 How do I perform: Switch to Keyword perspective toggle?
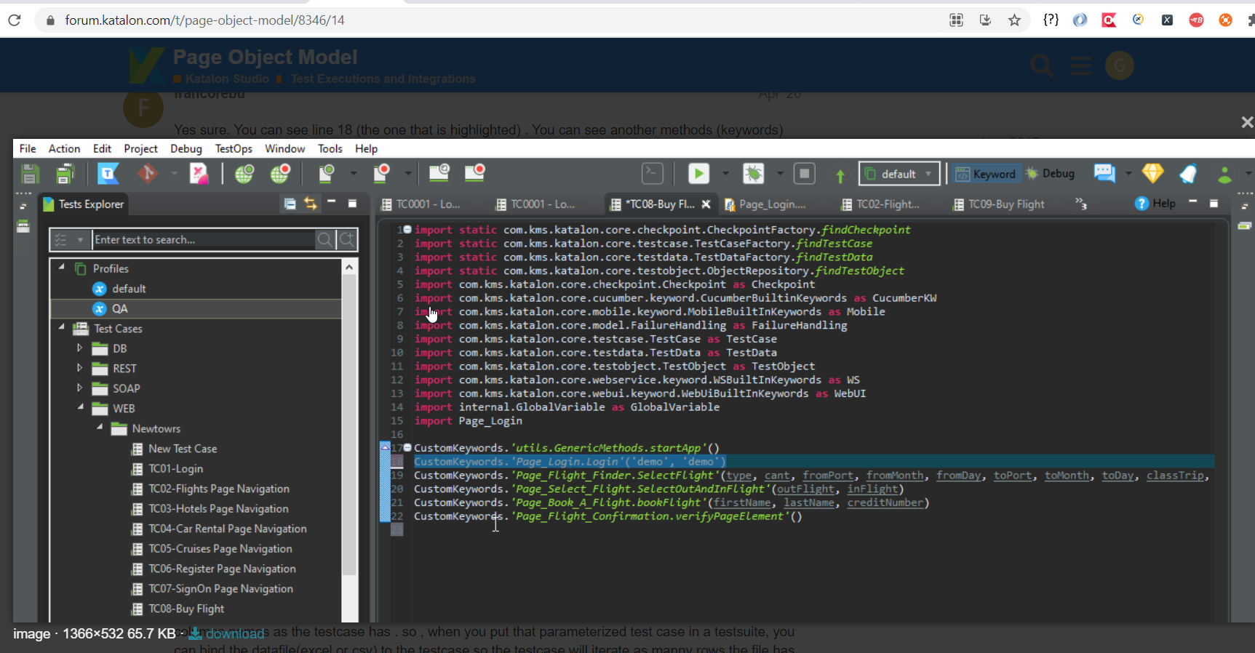tap(986, 174)
